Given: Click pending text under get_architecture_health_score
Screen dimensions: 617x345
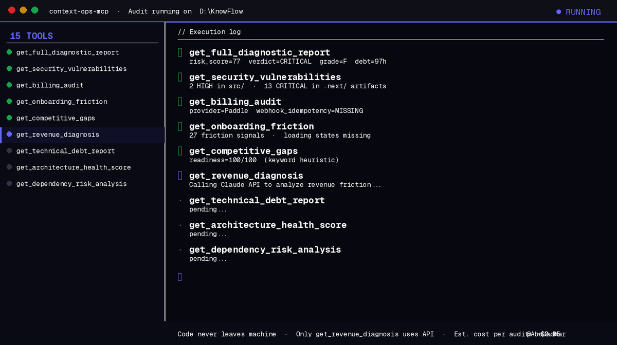Looking at the screenshot, I should pyautogui.click(x=208, y=234).
